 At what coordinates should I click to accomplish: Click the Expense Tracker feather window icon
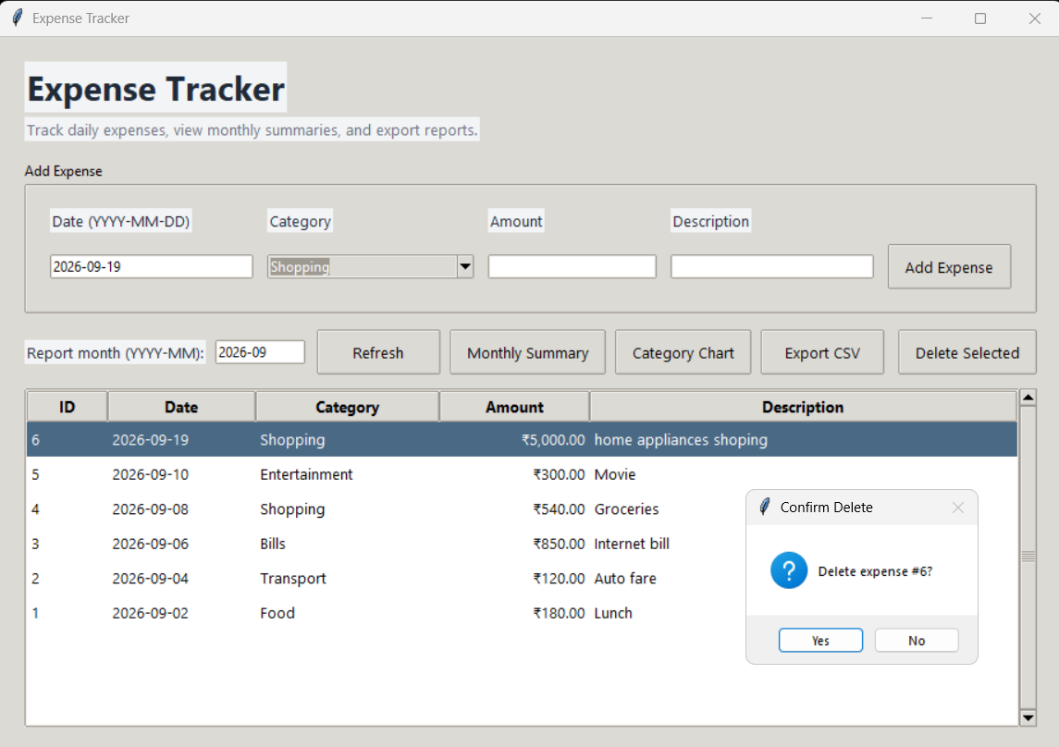18,18
